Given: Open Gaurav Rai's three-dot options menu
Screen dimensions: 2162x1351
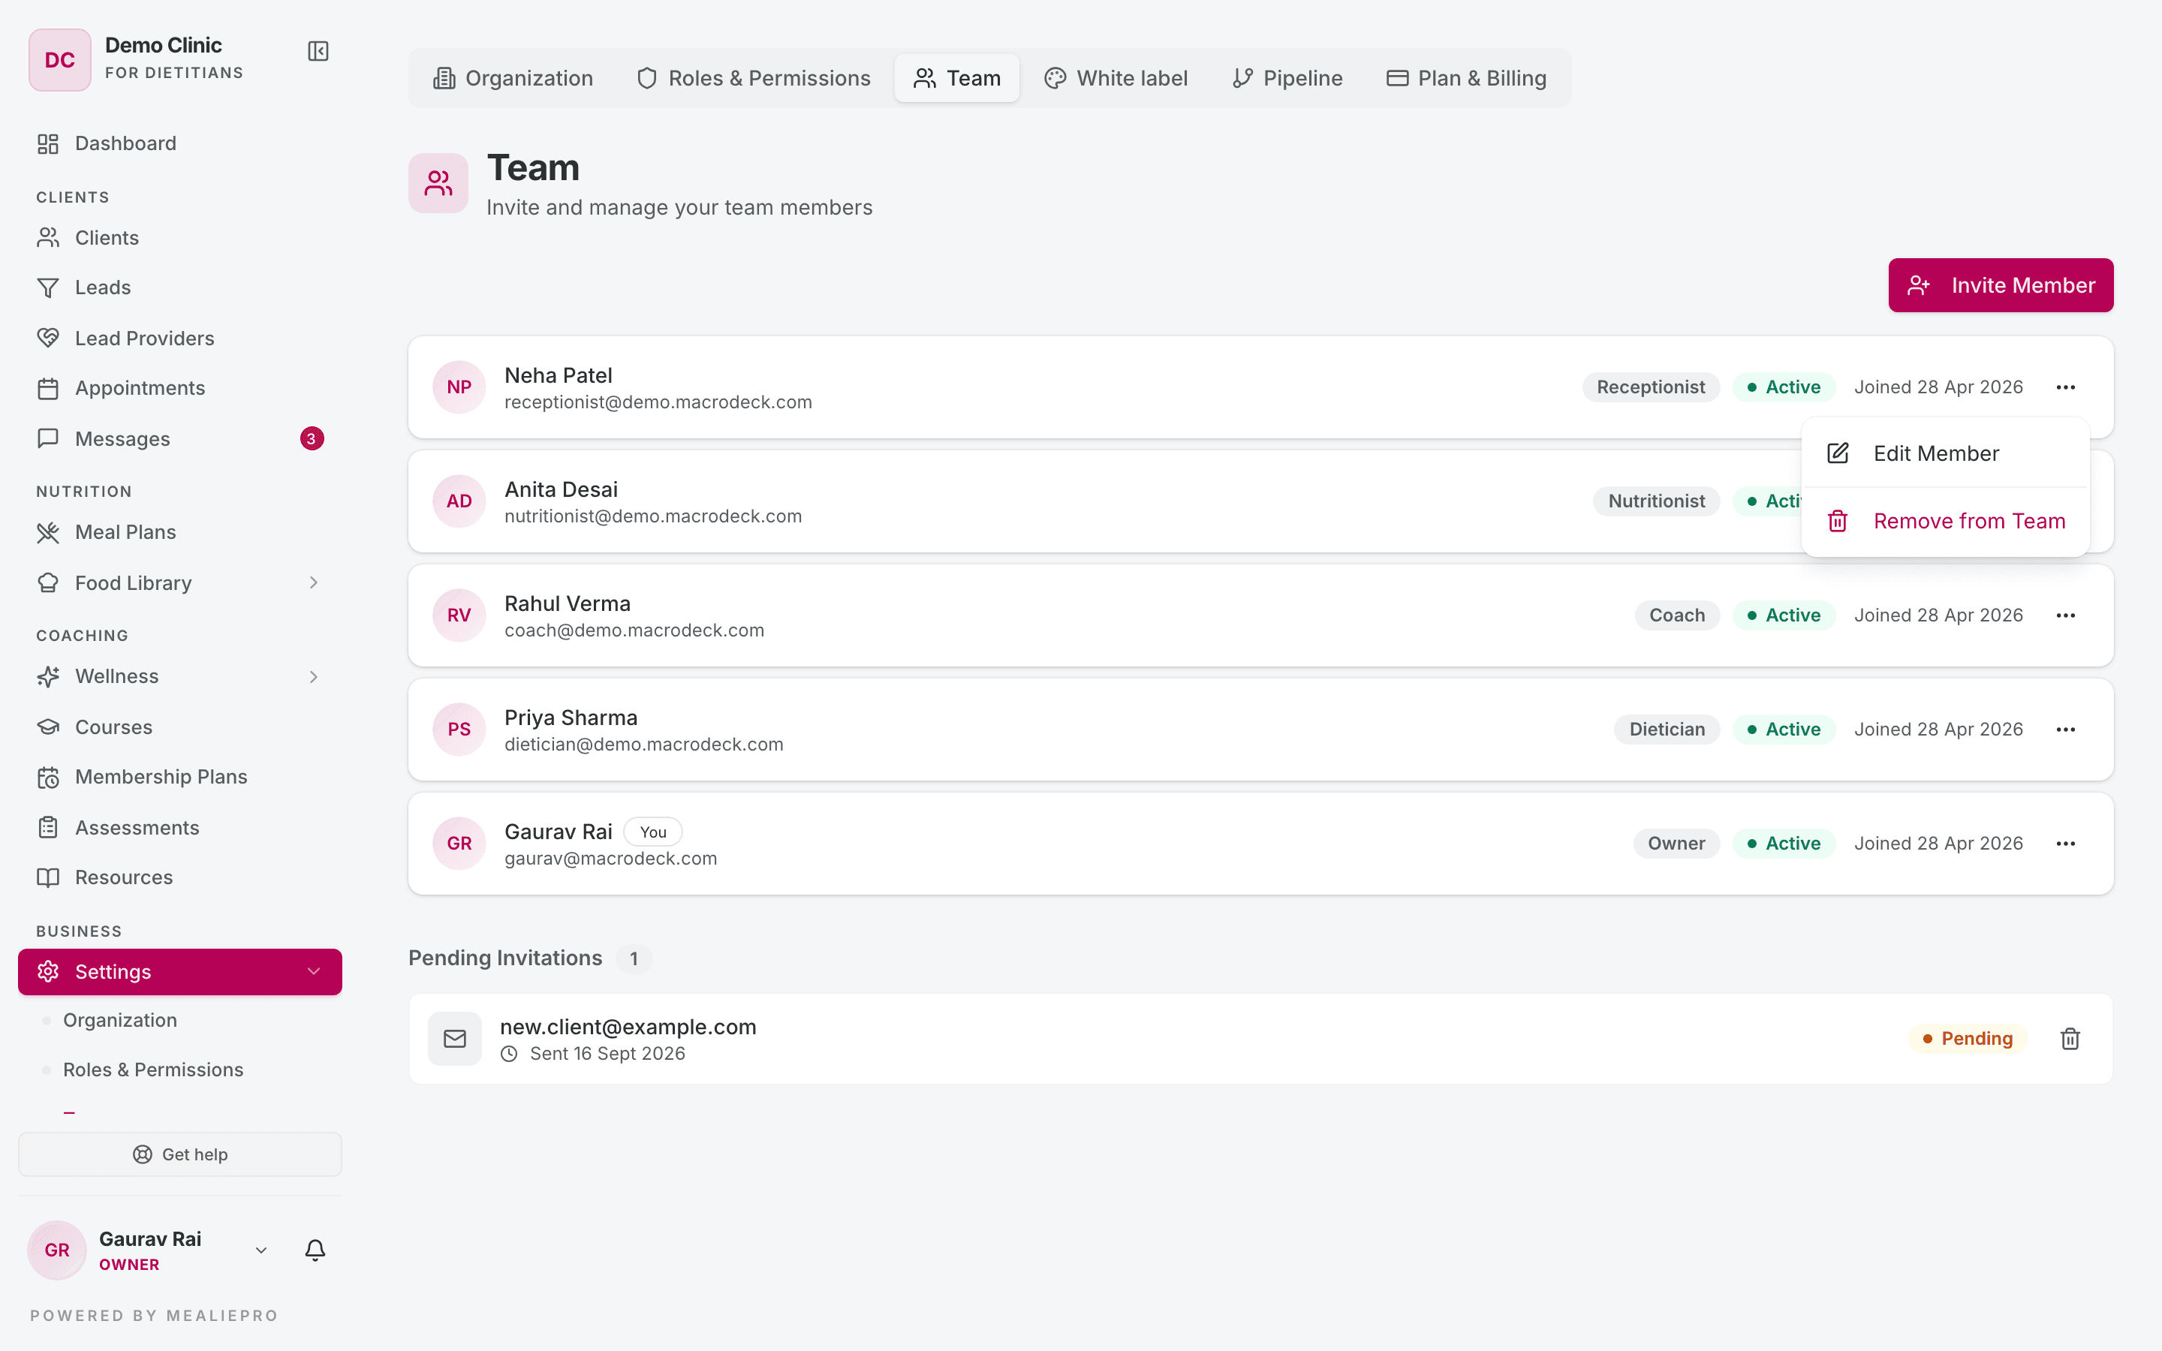Looking at the screenshot, I should point(2065,844).
